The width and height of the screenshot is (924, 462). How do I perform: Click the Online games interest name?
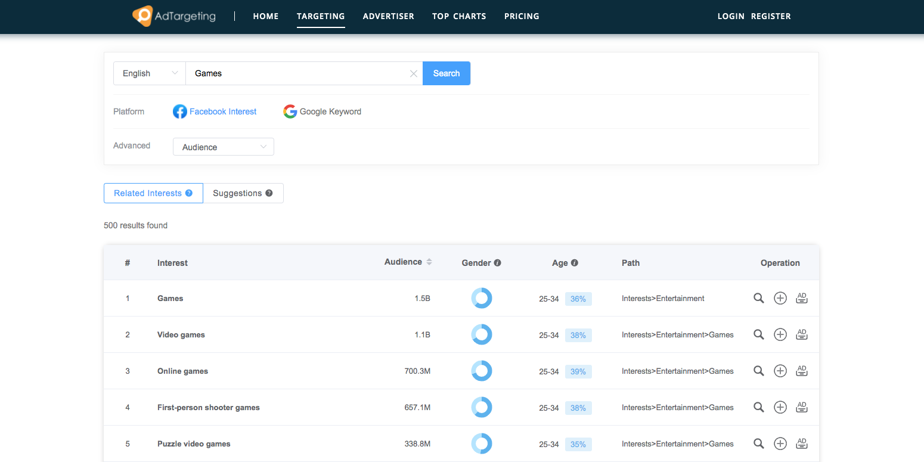coord(183,371)
